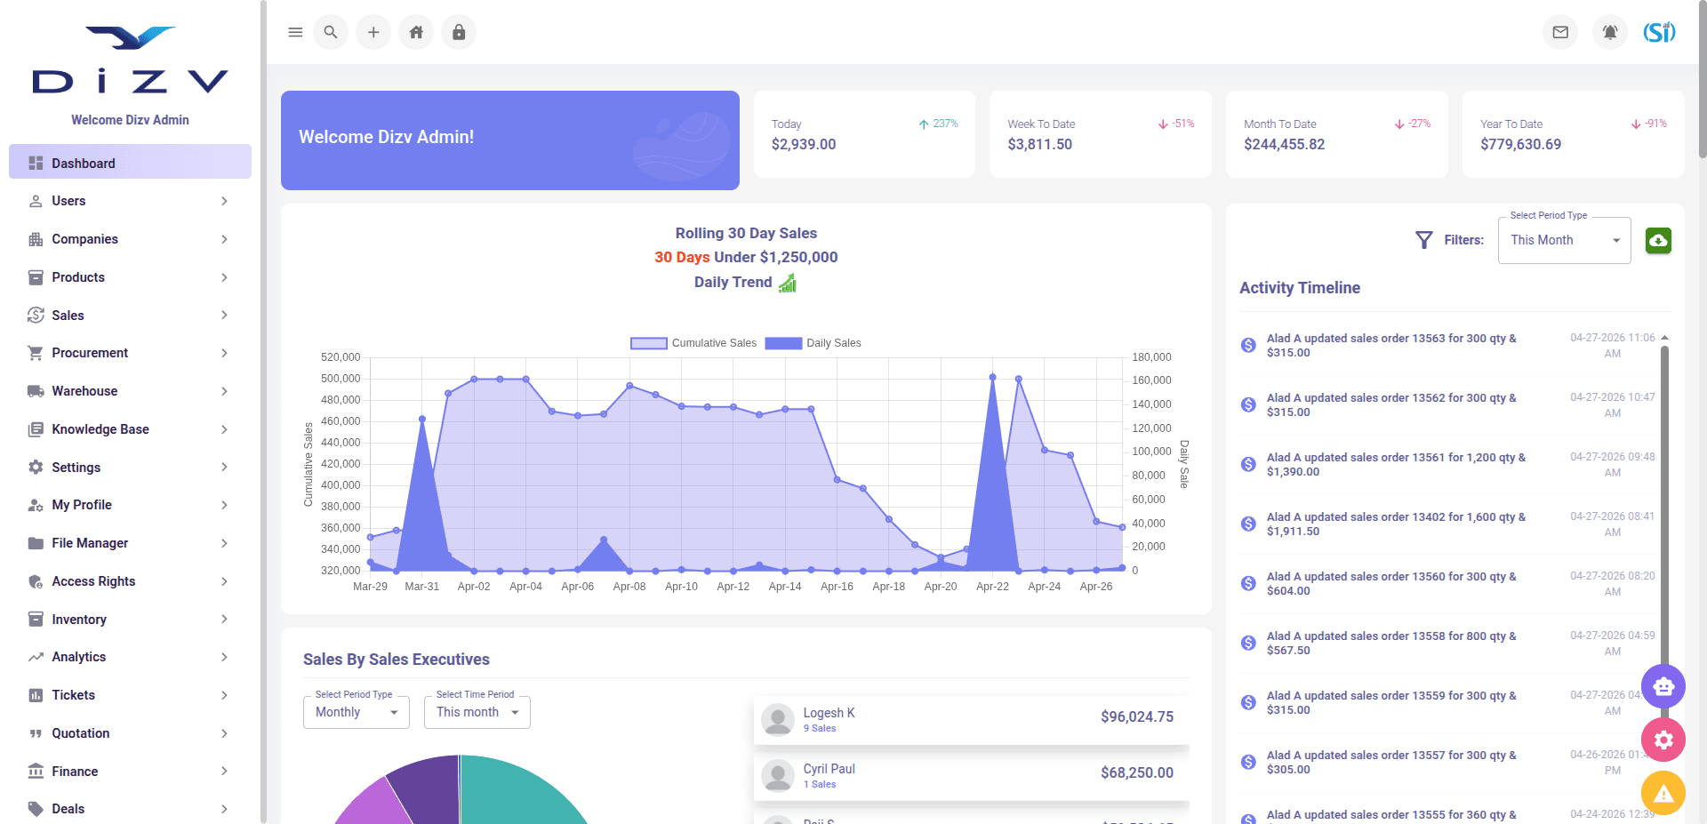Open the search icon in top bar
This screenshot has height=824, width=1707.
(331, 32)
